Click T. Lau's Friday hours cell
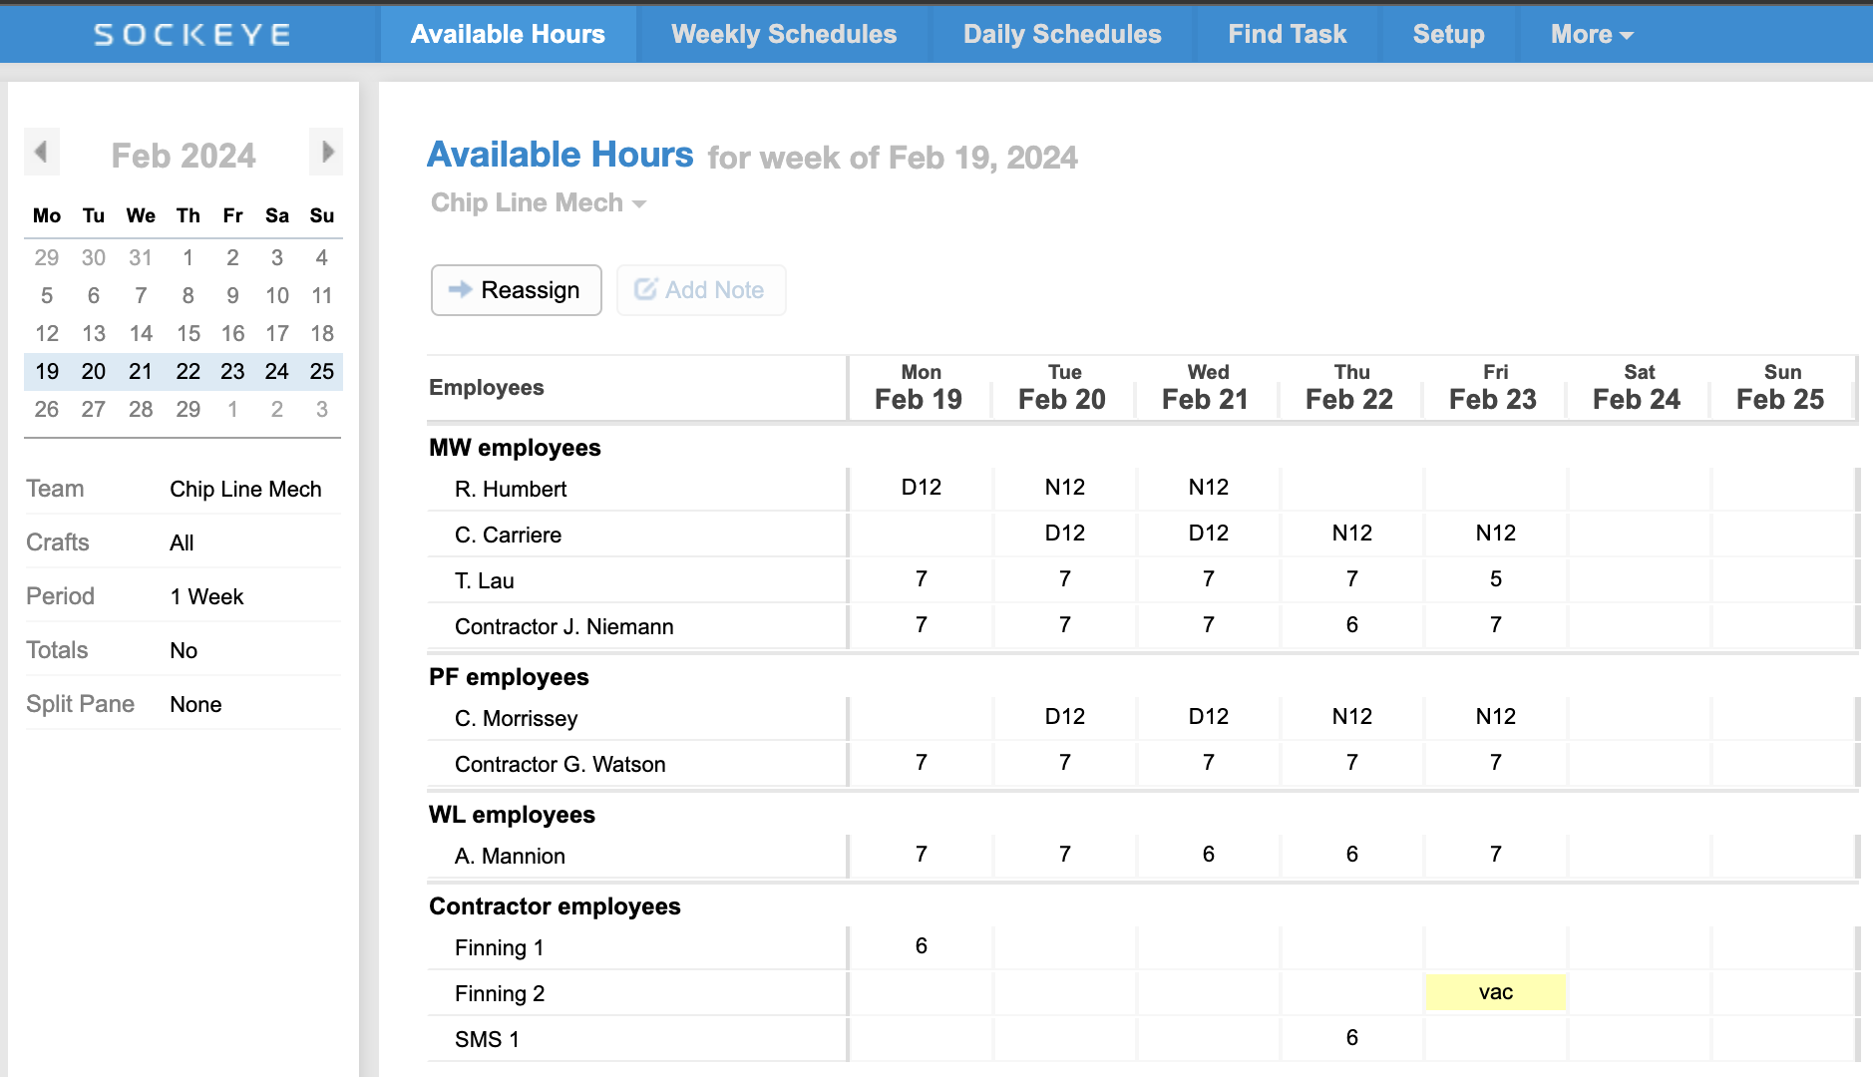The width and height of the screenshot is (1873, 1077). click(1495, 579)
